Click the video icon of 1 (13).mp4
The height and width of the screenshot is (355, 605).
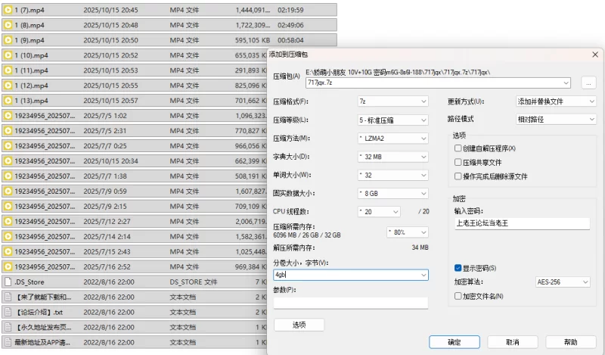coord(8,101)
